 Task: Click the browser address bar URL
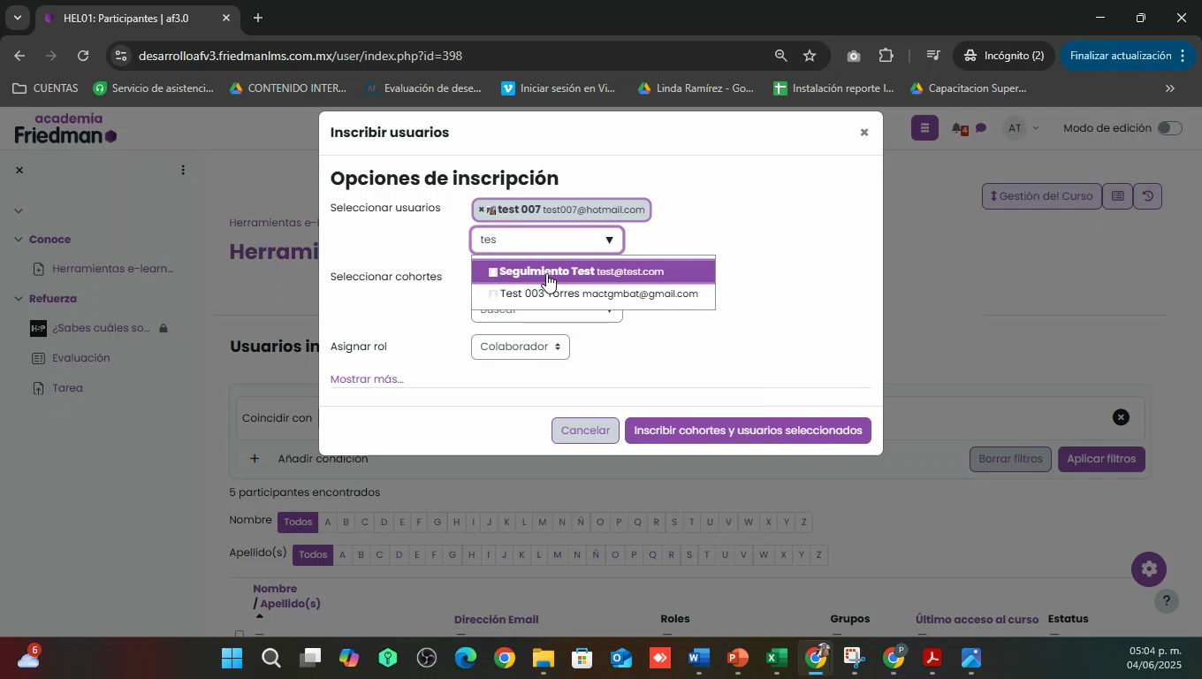(300, 56)
